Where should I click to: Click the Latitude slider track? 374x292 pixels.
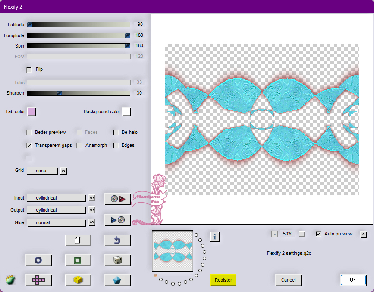point(79,24)
